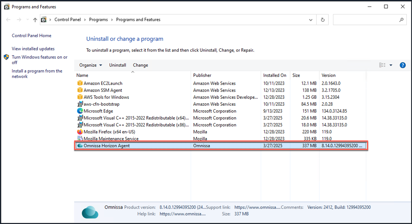Maximize the Programs and Features window

[x=386, y=7]
